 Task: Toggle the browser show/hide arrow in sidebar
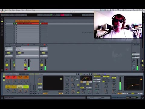(2, 18)
